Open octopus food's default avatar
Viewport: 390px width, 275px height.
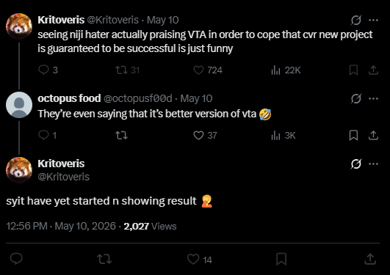[x=19, y=105]
